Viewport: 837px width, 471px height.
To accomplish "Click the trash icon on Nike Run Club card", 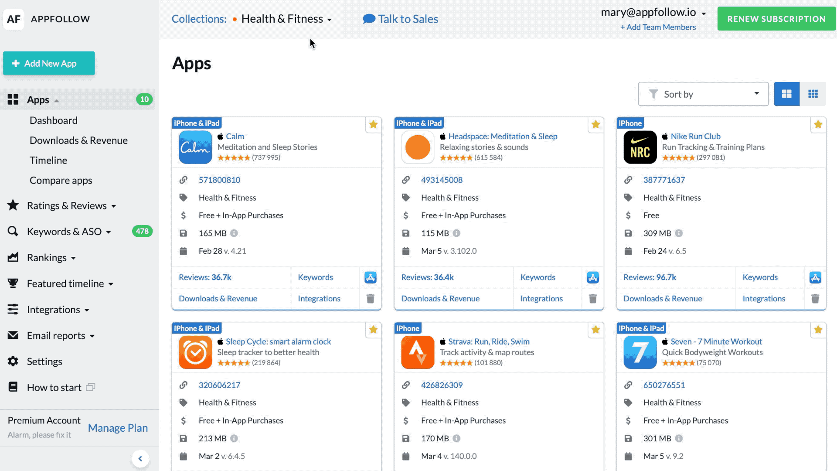I will tap(815, 299).
